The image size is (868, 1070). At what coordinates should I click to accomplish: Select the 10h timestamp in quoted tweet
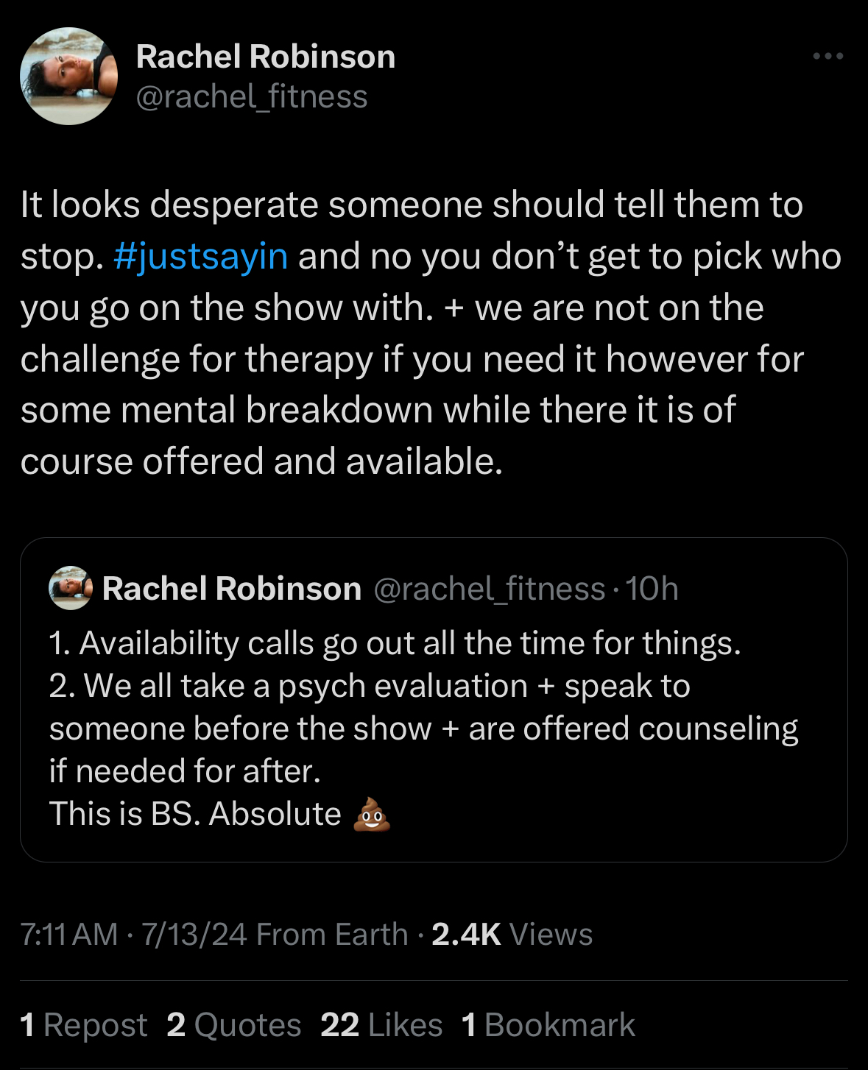[652, 589]
